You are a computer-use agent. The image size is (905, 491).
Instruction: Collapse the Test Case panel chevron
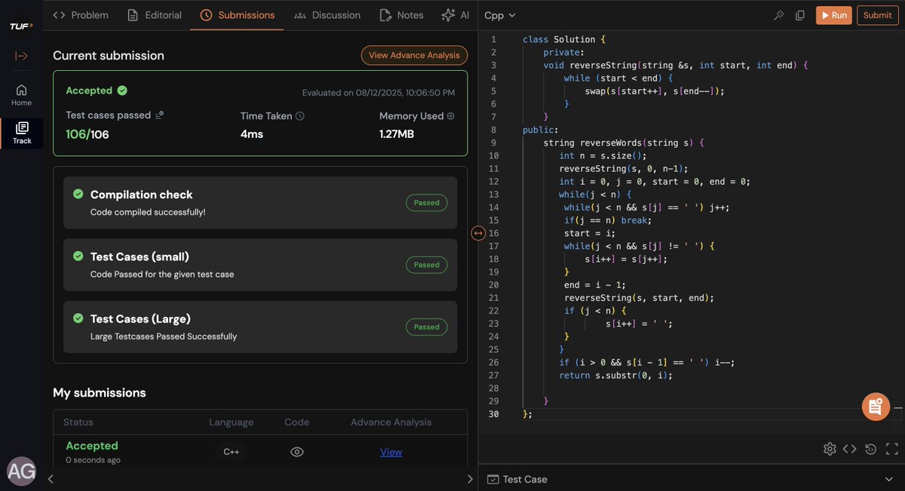[x=888, y=479]
